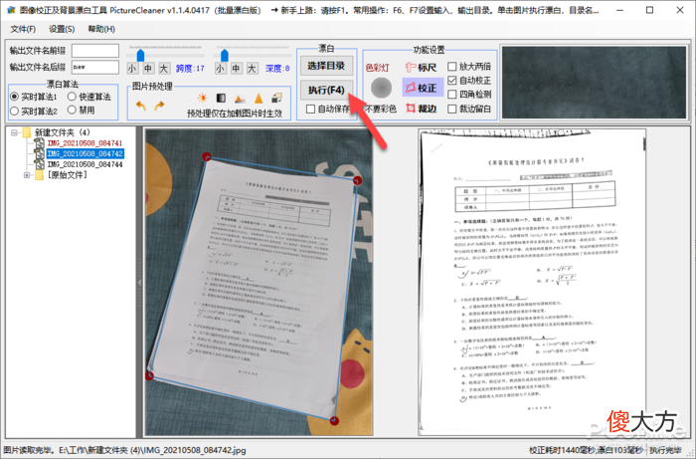Enable the 放大两倍 double zoom checkbox
The width and height of the screenshot is (696, 459).
coord(451,66)
